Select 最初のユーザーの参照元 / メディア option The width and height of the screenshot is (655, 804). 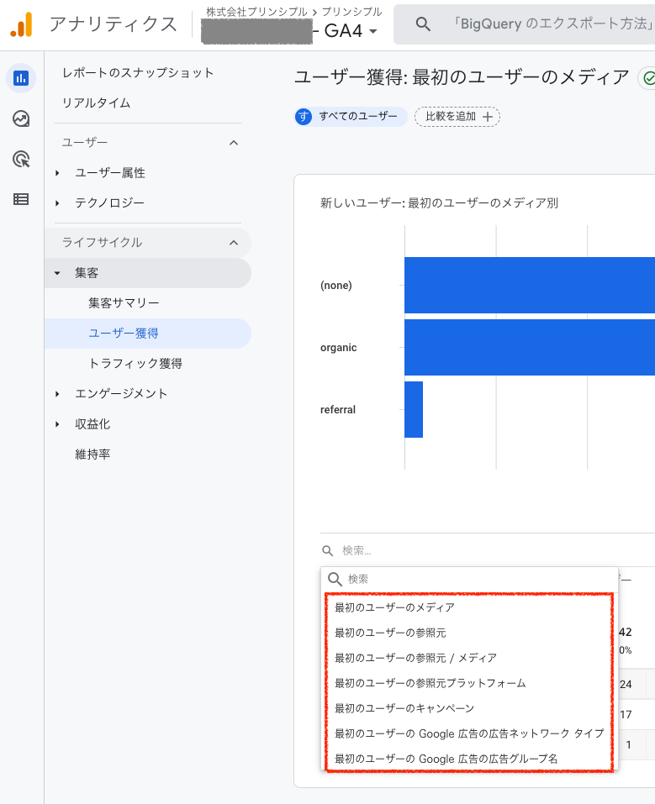pyautogui.click(x=415, y=658)
